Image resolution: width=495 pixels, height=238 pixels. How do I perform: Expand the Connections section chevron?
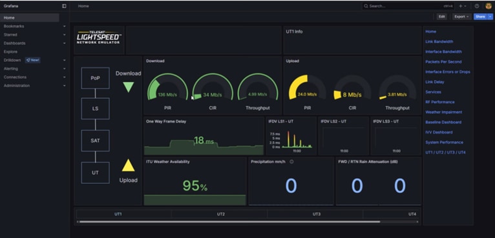pos(65,77)
